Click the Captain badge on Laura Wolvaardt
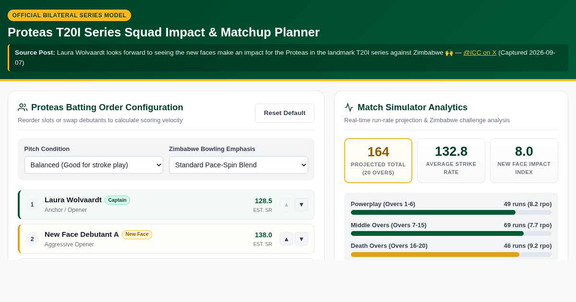This screenshot has width=576, height=302. [117, 200]
